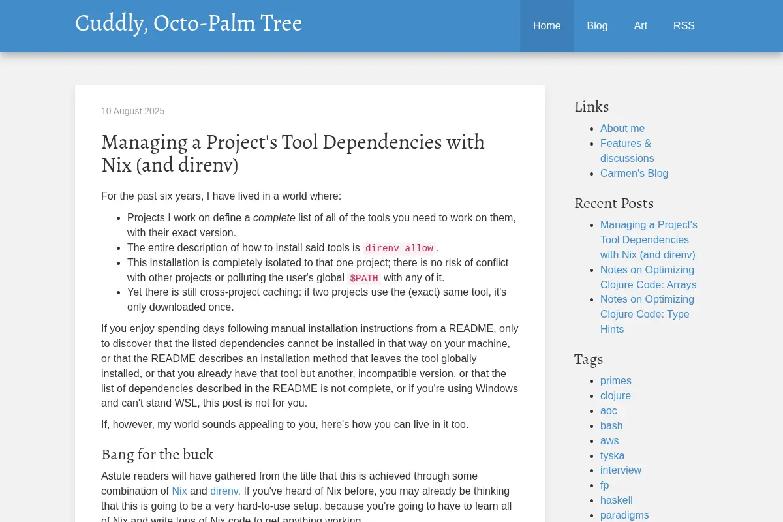This screenshot has width=783, height=522.
Task: Click the date 10 August 2025
Action: tap(132, 111)
